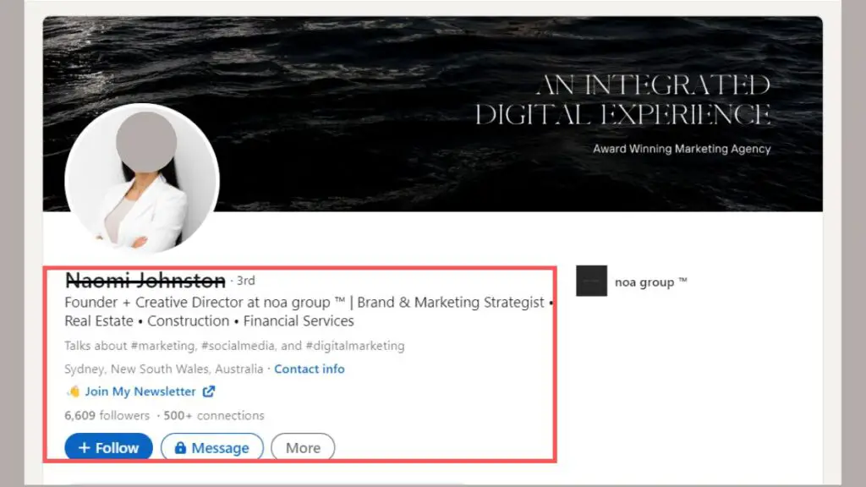Viewport: 866px width, 487px height.
Task: Click the blue Follow button
Action: 109,447
